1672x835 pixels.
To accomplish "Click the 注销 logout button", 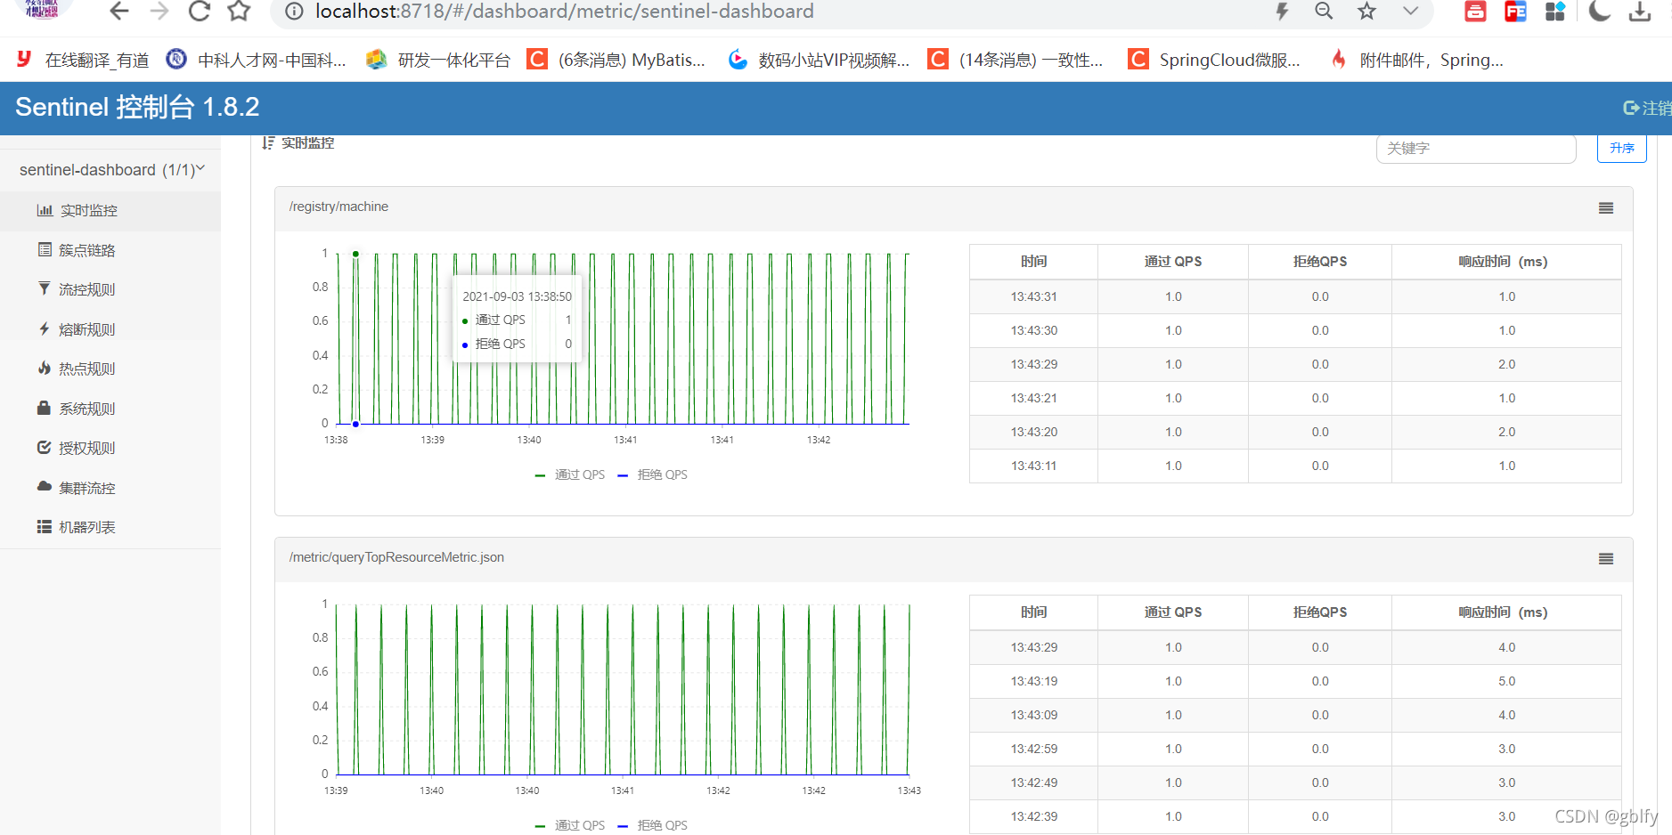I will coord(1647,108).
